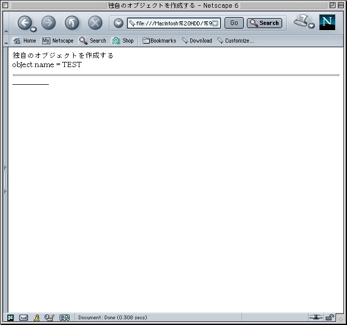Click the Netscape N logo throbber

[327, 22]
